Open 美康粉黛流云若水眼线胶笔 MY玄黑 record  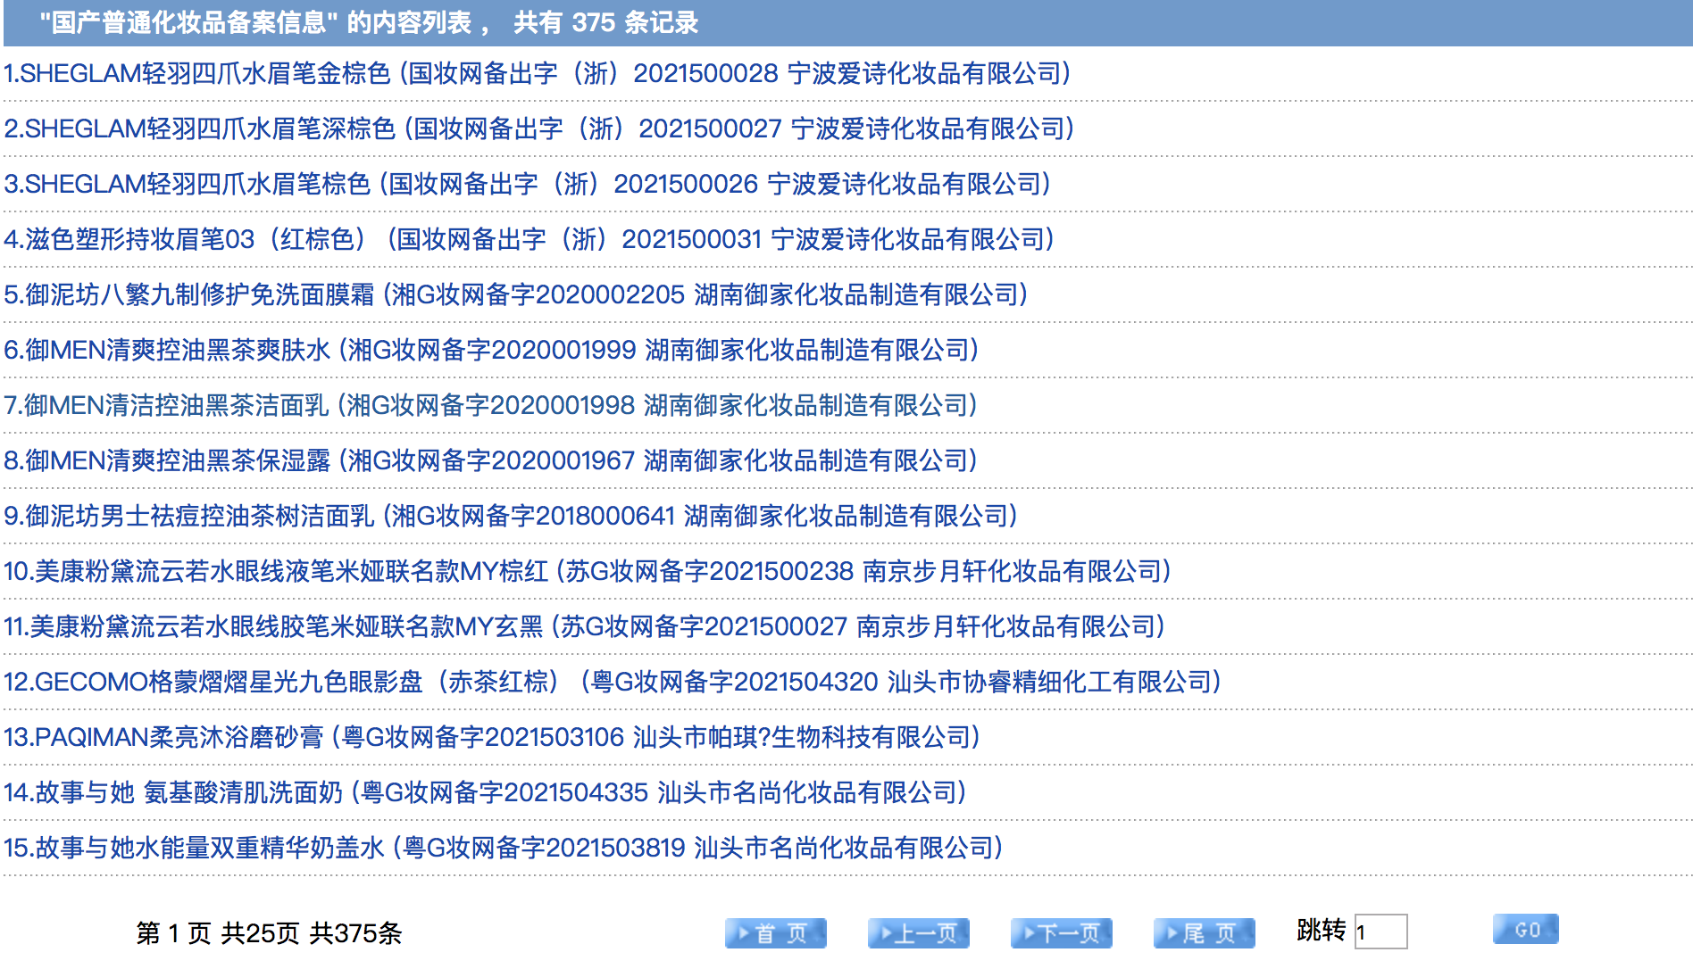[585, 626]
